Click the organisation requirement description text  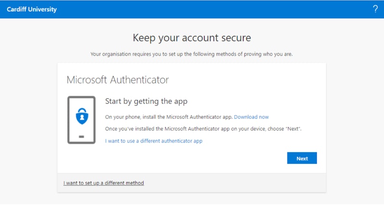(x=192, y=54)
